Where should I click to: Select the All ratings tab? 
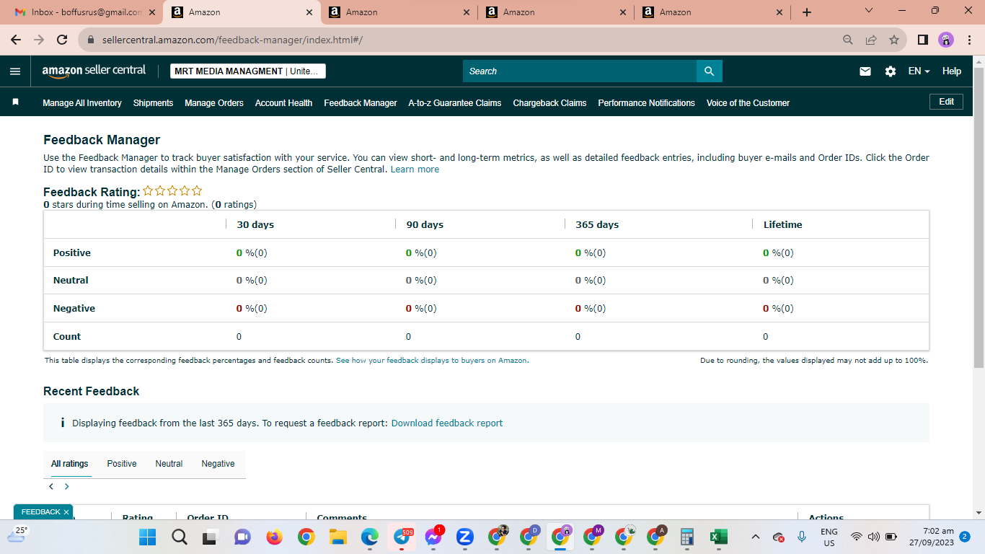[x=70, y=464]
